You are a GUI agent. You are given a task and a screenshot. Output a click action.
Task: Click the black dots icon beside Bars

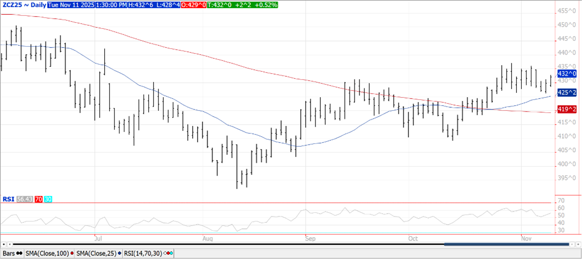click(20, 254)
